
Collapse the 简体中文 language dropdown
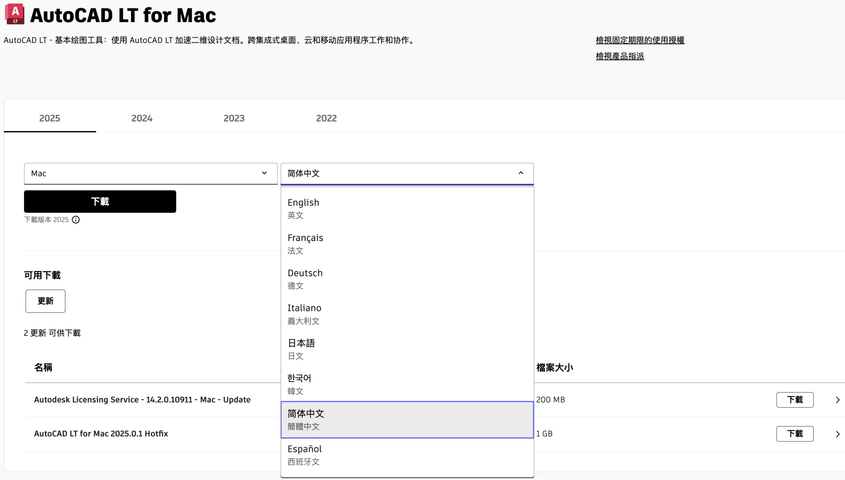click(521, 173)
